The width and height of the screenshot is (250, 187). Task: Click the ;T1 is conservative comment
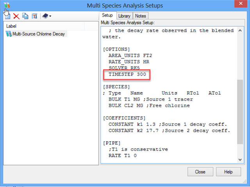point(138,150)
